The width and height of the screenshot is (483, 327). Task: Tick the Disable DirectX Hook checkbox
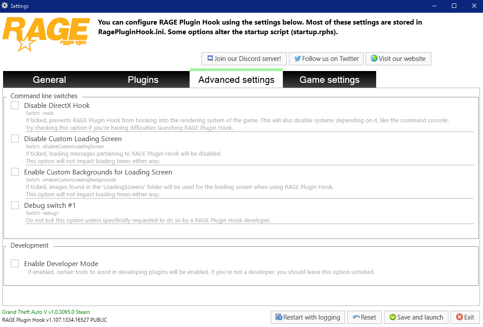pyautogui.click(x=15, y=105)
